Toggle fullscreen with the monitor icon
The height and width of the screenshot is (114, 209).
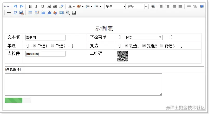coord(202,6)
